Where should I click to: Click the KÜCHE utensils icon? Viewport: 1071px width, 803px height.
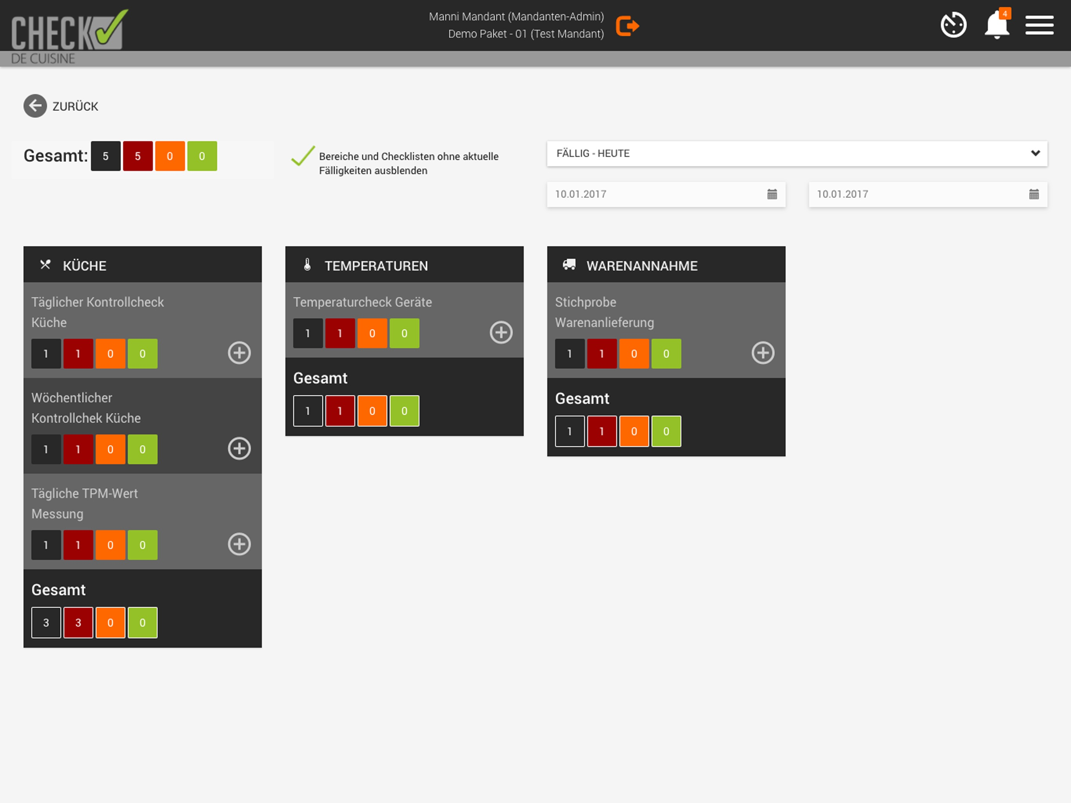pos(45,264)
